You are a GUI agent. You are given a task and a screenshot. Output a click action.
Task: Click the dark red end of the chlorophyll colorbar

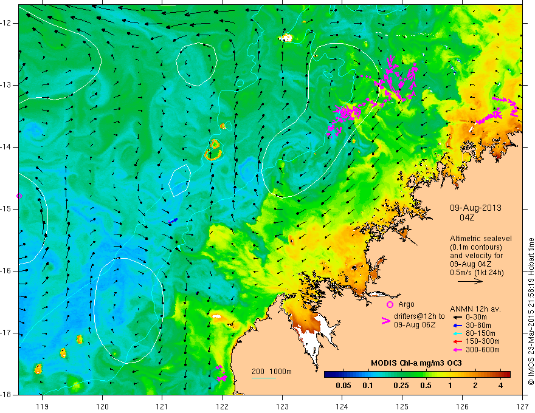506,375
